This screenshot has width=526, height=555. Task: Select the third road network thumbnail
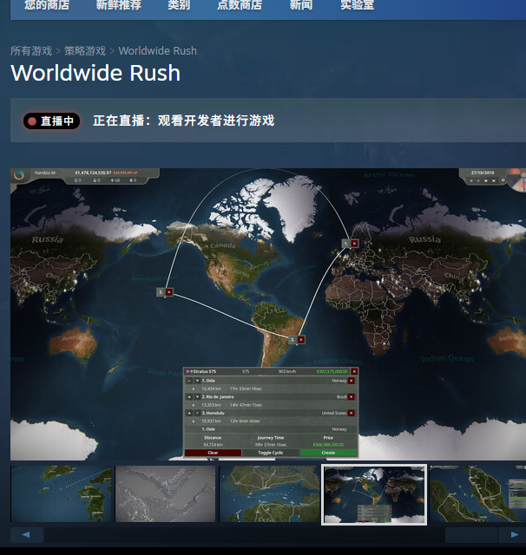tap(269, 493)
